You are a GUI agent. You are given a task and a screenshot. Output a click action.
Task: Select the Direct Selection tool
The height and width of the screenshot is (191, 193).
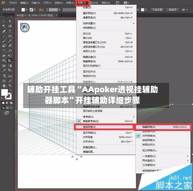(10, 21)
